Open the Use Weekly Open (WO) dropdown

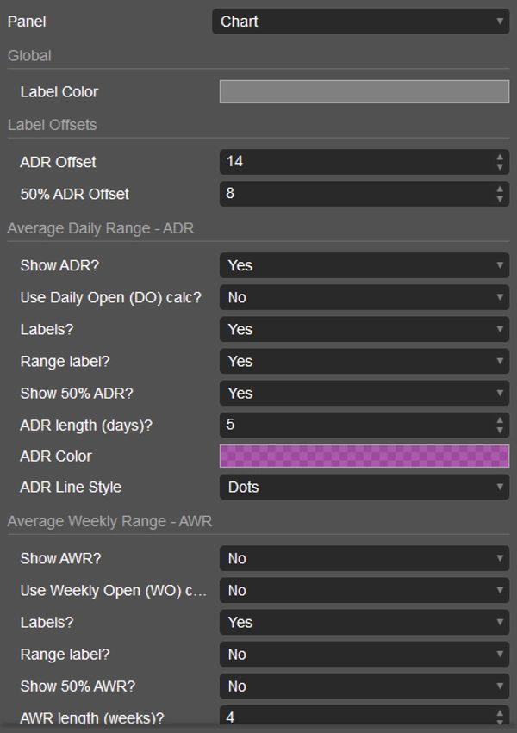pyautogui.click(x=364, y=590)
